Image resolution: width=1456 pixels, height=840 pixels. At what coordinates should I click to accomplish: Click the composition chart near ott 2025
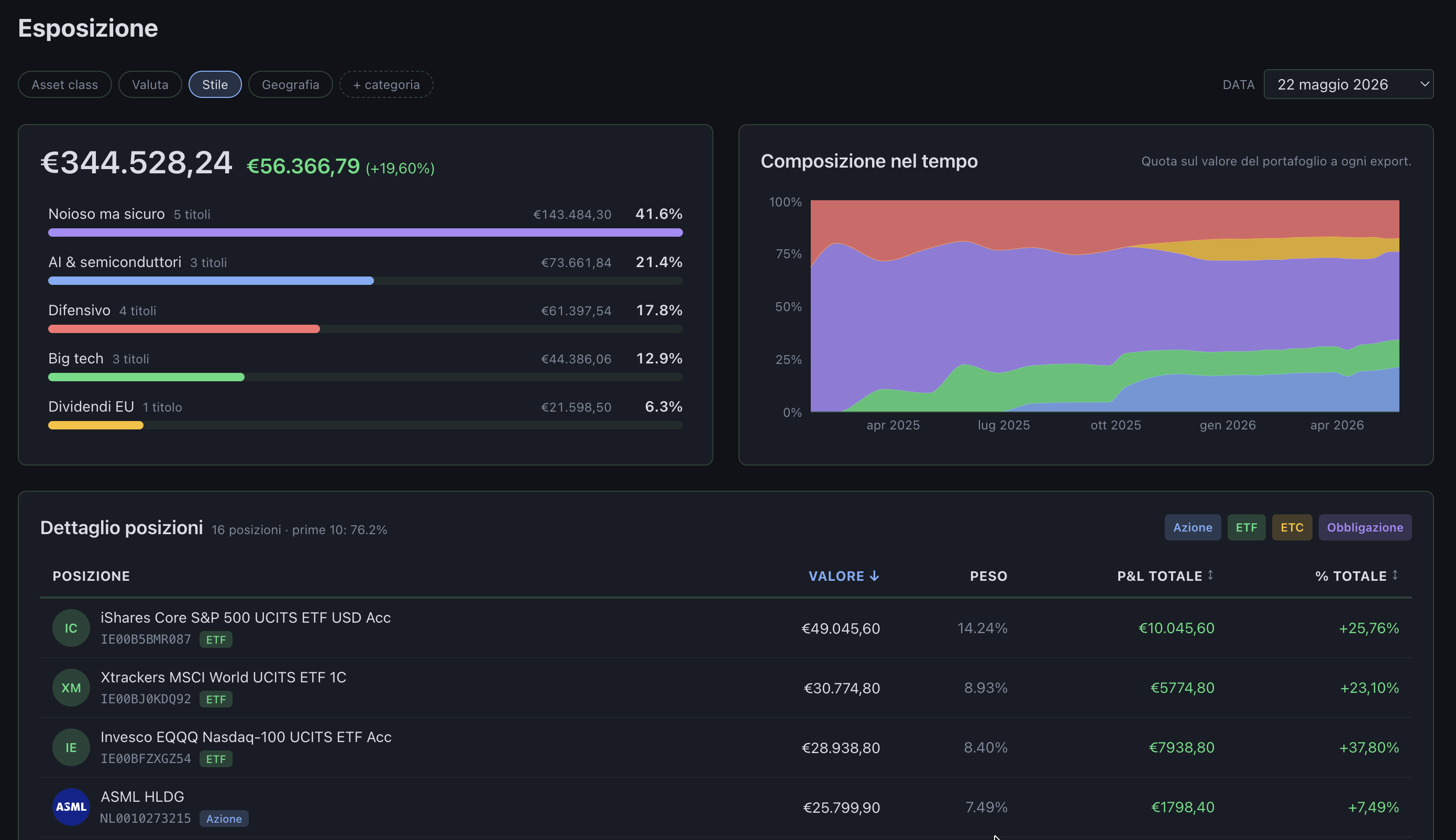pyautogui.click(x=1116, y=306)
